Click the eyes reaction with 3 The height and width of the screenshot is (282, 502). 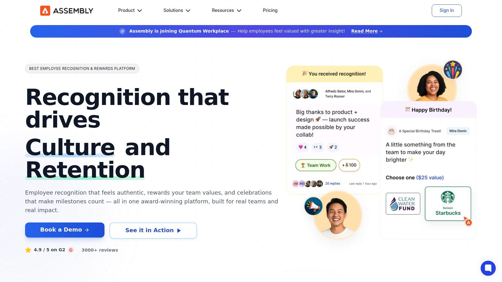[x=318, y=147]
